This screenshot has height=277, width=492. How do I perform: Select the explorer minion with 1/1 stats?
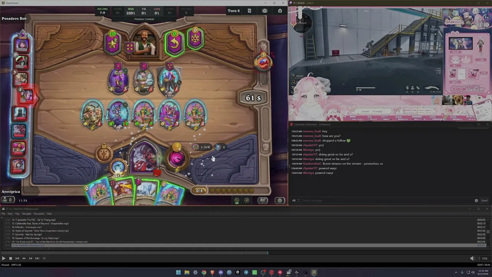tap(92, 115)
